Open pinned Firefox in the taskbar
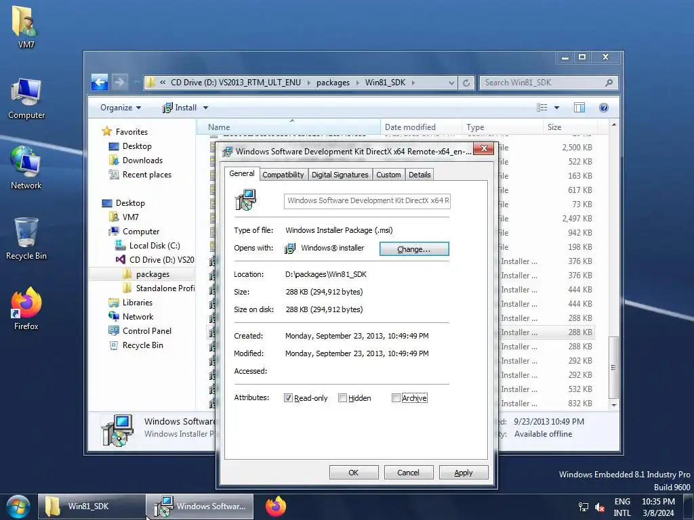 276,506
